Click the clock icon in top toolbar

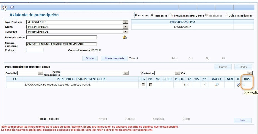coord(12,8)
